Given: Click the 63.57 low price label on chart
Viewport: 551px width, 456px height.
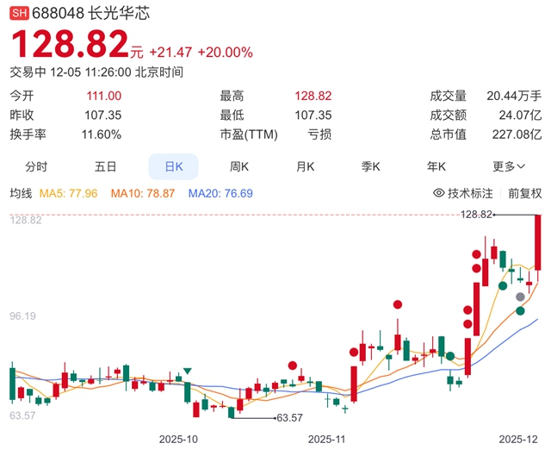Looking at the screenshot, I should 289,418.
